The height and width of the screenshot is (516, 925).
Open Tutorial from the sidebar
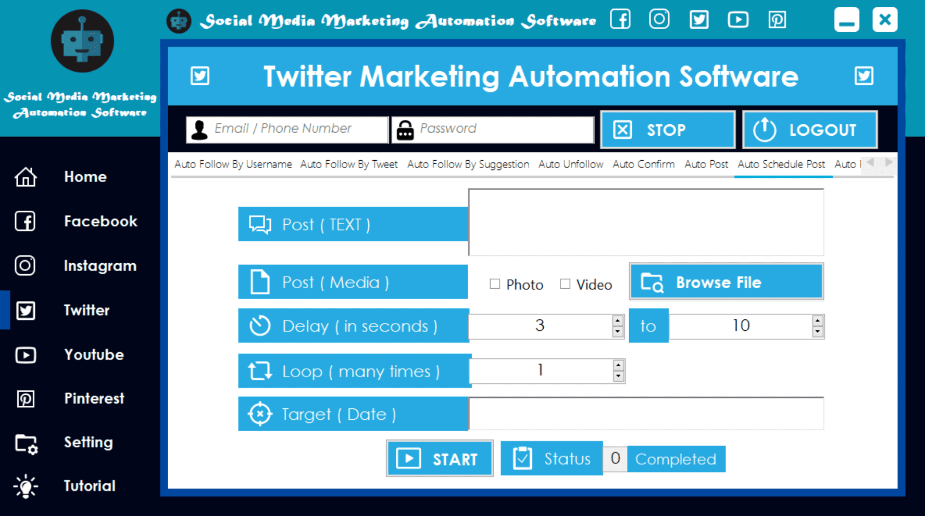click(90, 486)
